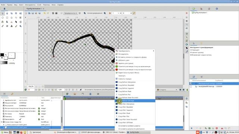Expand selected width_point row
Viewport: 239px width, 134px height.
click(4, 127)
